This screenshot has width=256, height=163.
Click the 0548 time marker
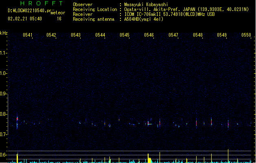(198, 35)
